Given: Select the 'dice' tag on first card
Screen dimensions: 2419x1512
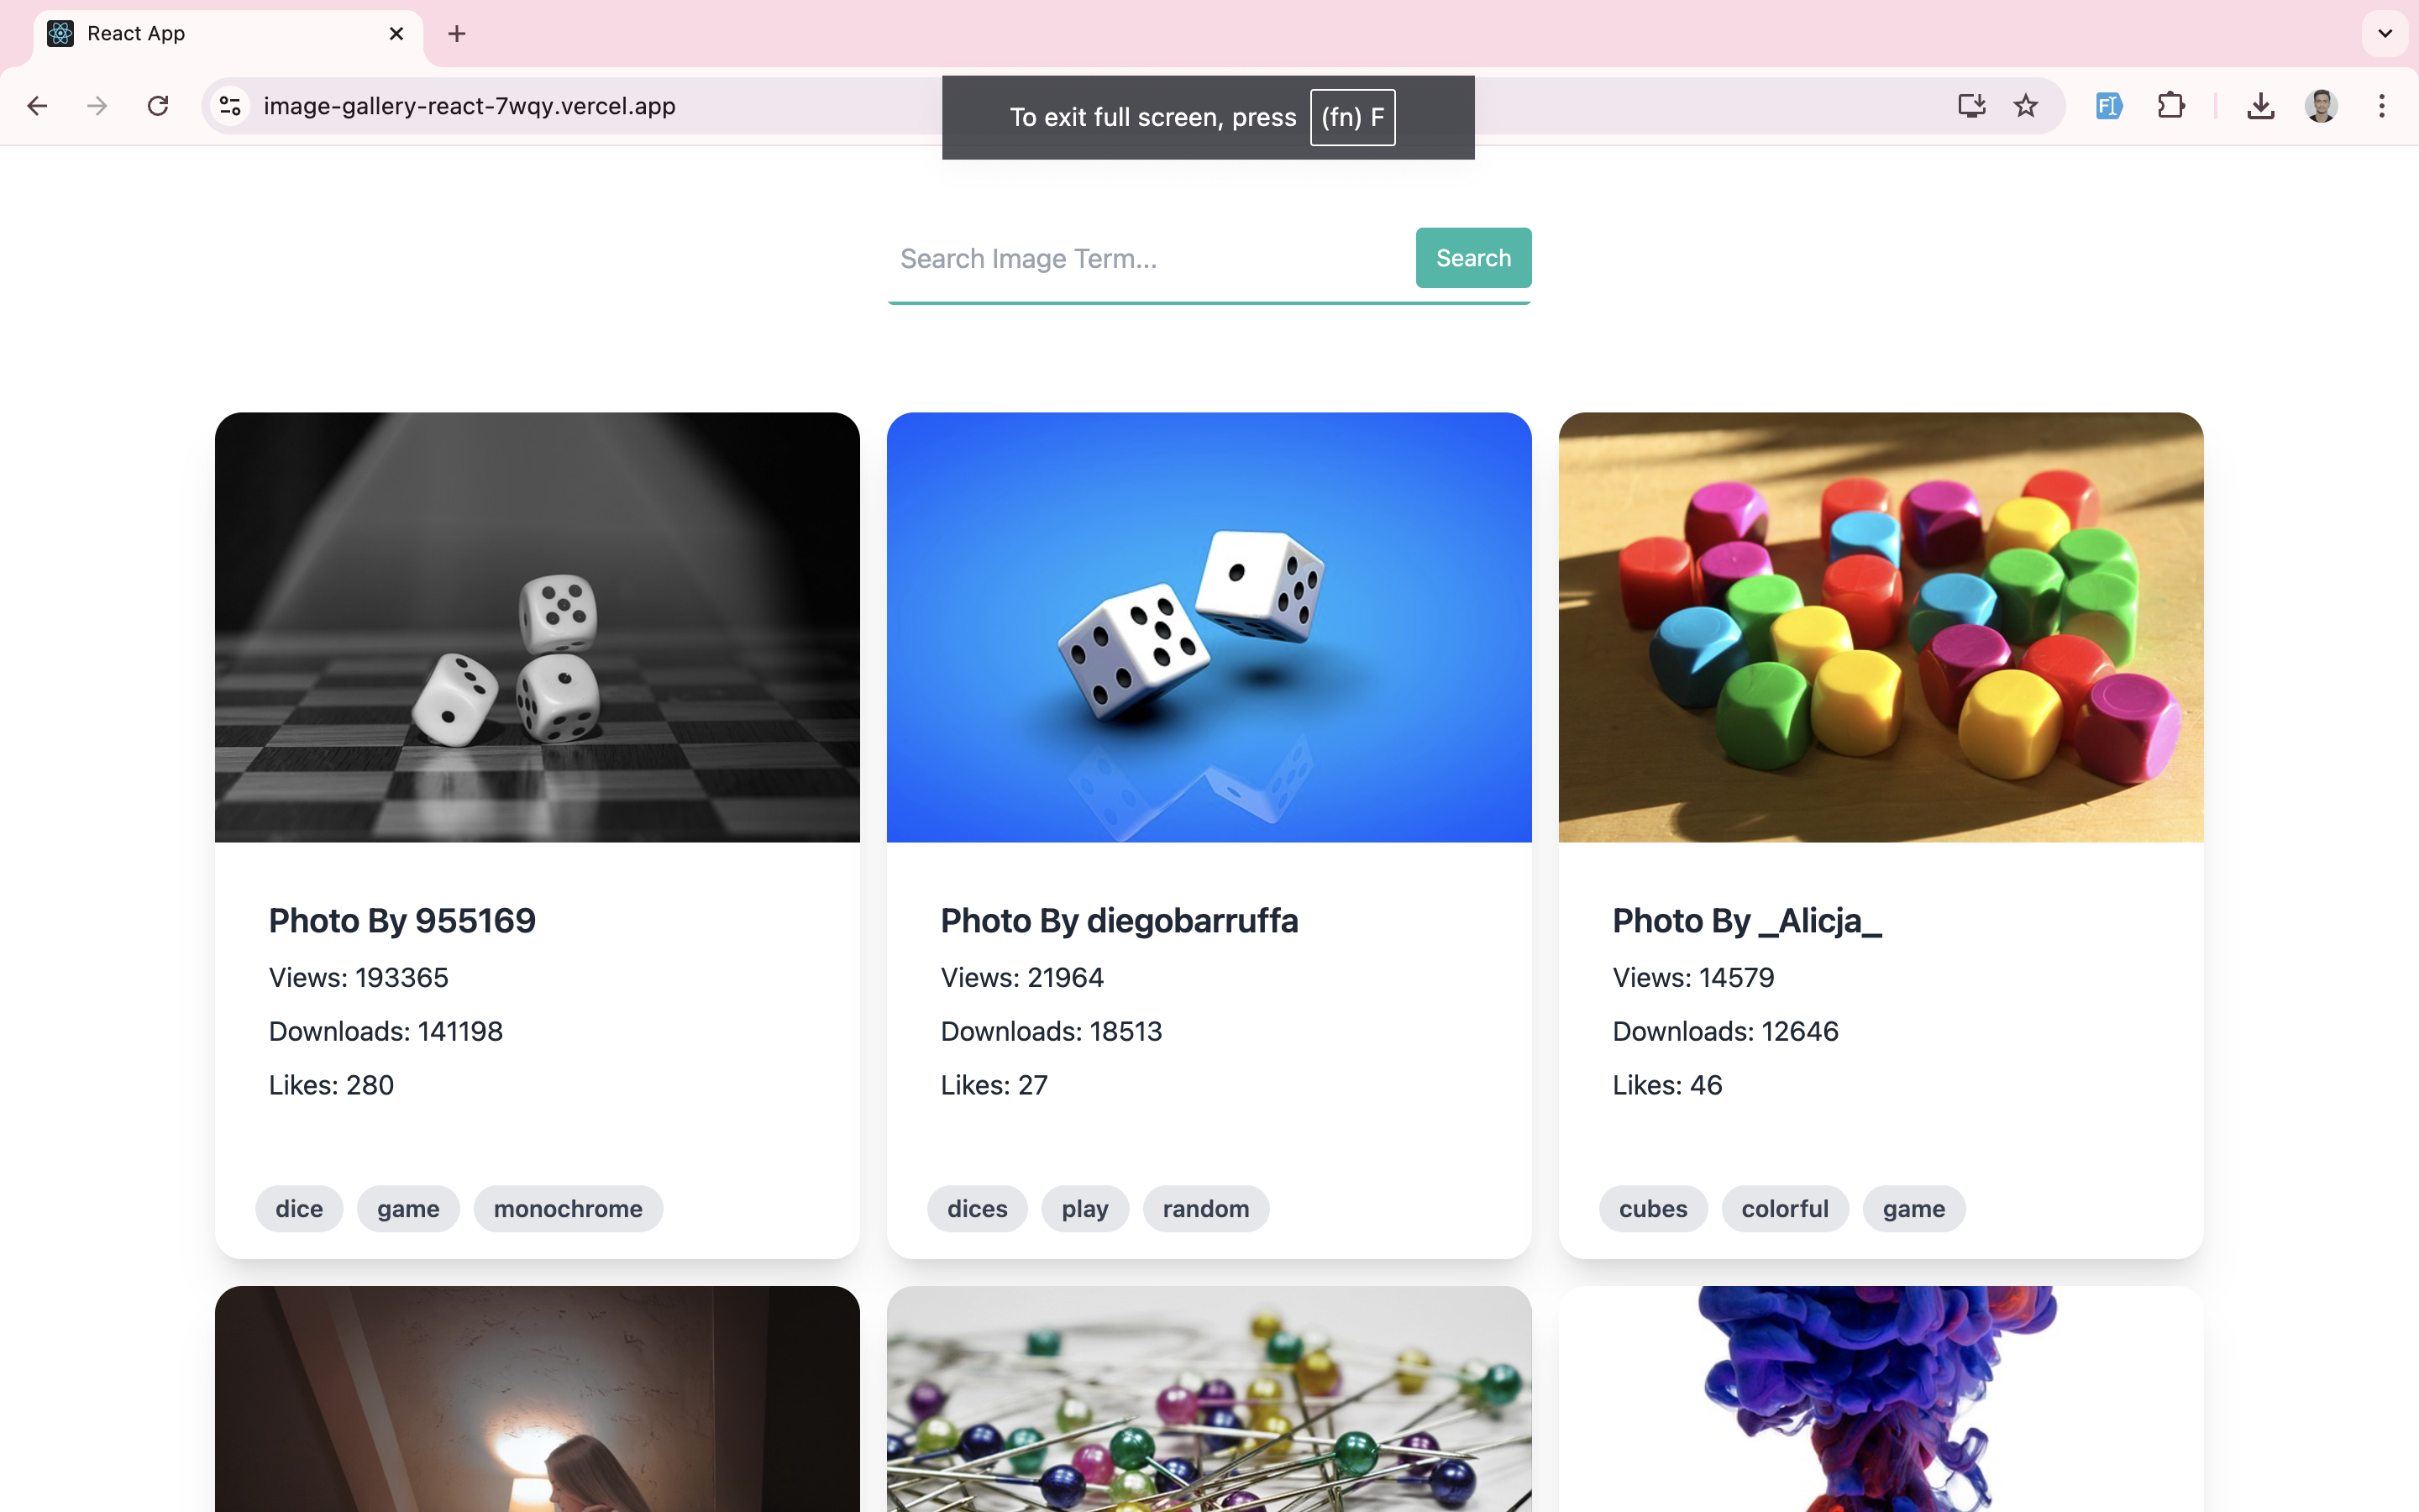Looking at the screenshot, I should (x=300, y=1207).
